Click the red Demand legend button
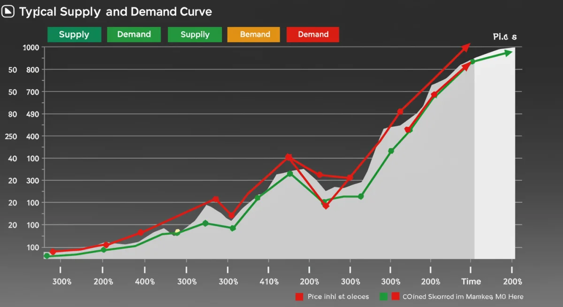The width and height of the screenshot is (563, 307). (312, 35)
